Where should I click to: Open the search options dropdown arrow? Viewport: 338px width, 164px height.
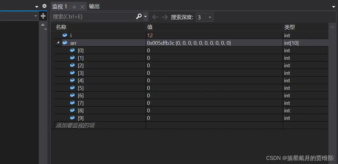(146, 16)
